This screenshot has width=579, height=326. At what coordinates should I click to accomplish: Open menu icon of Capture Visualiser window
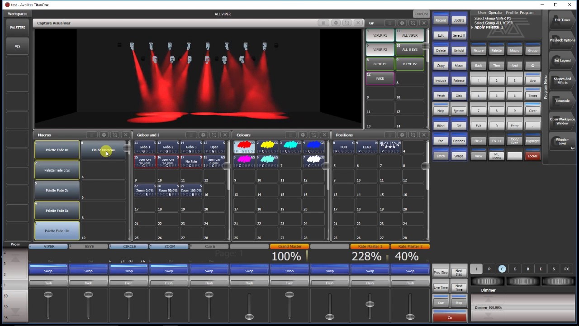click(x=323, y=23)
